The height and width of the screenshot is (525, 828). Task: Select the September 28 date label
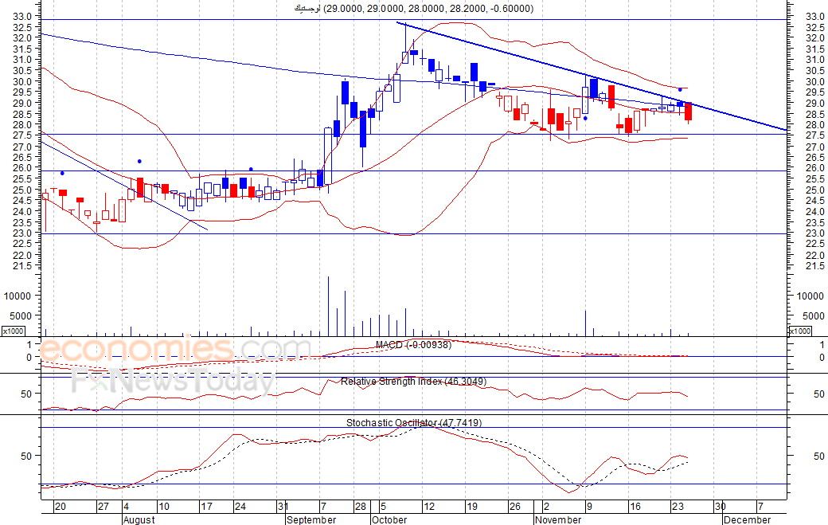[361, 507]
